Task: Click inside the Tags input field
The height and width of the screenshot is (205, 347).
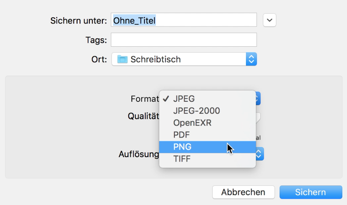Action: pyautogui.click(x=184, y=39)
